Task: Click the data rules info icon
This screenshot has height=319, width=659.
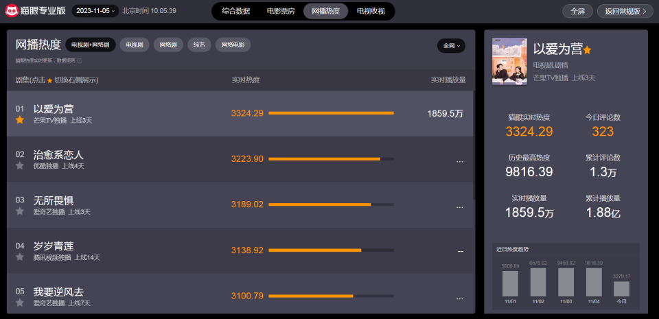Action: click(x=80, y=61)
